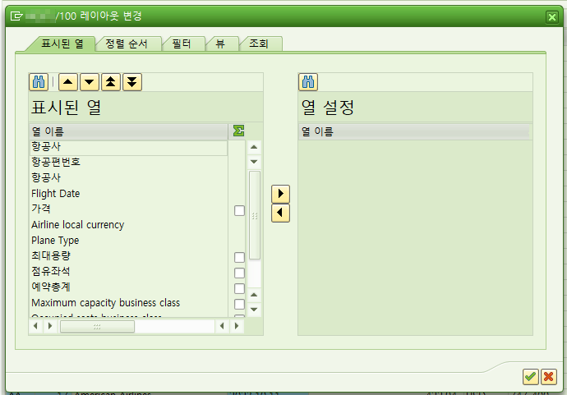Screen dimensions: 567x395
Task: Switch to the 조회 tab
Action: [x=259, y=44]
